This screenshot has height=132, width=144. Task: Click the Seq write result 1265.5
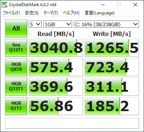112,48
